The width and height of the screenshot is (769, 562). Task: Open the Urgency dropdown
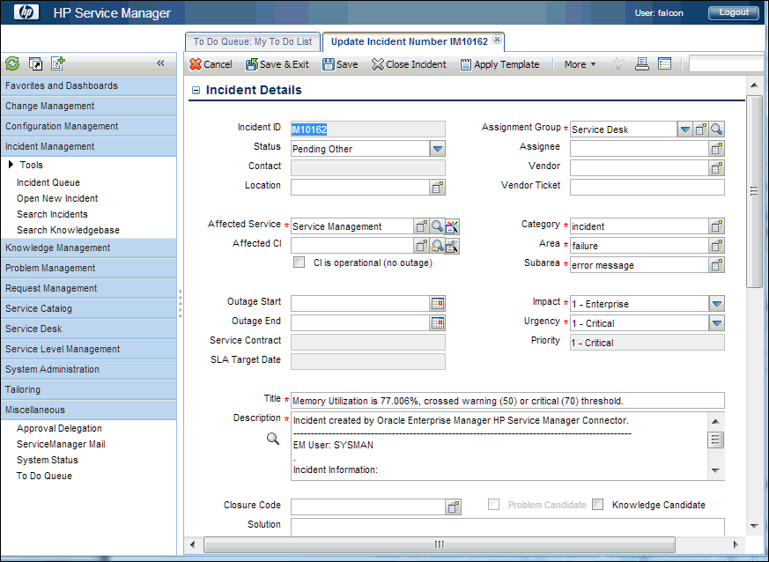(716, 323)
